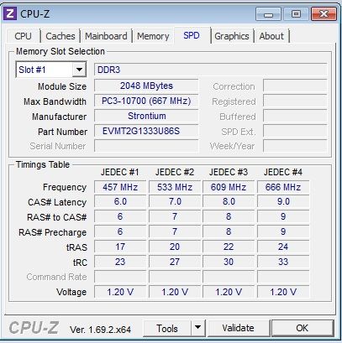Click the JEDEC #4 frequency 666 MHz cell
This screenshot has width=342, height=343.
pos(283,187)
